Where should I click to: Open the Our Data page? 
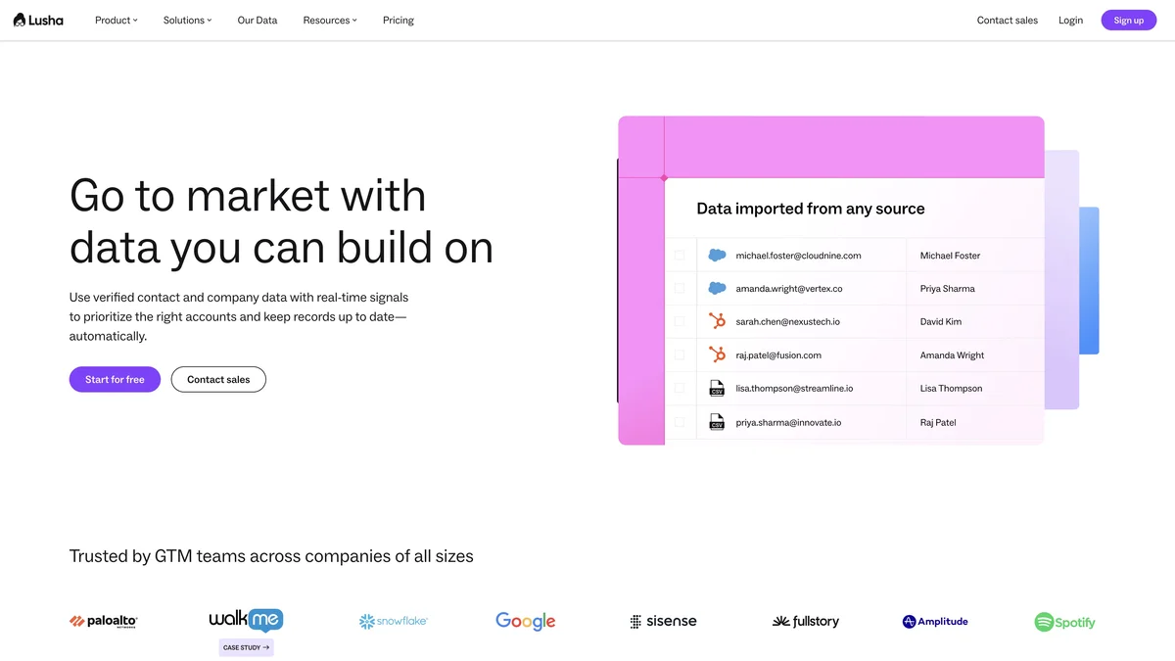[258, 20]
